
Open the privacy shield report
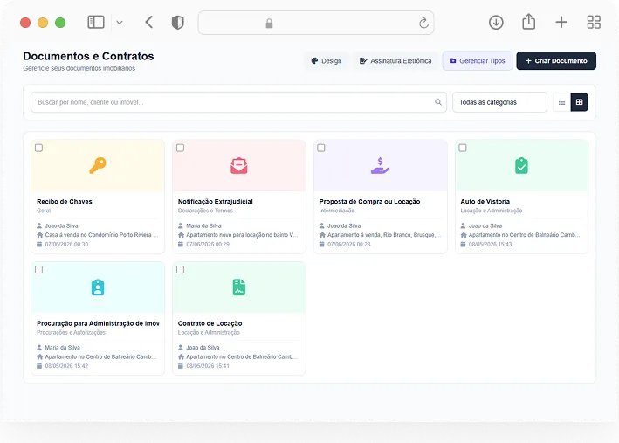(177, 23)
